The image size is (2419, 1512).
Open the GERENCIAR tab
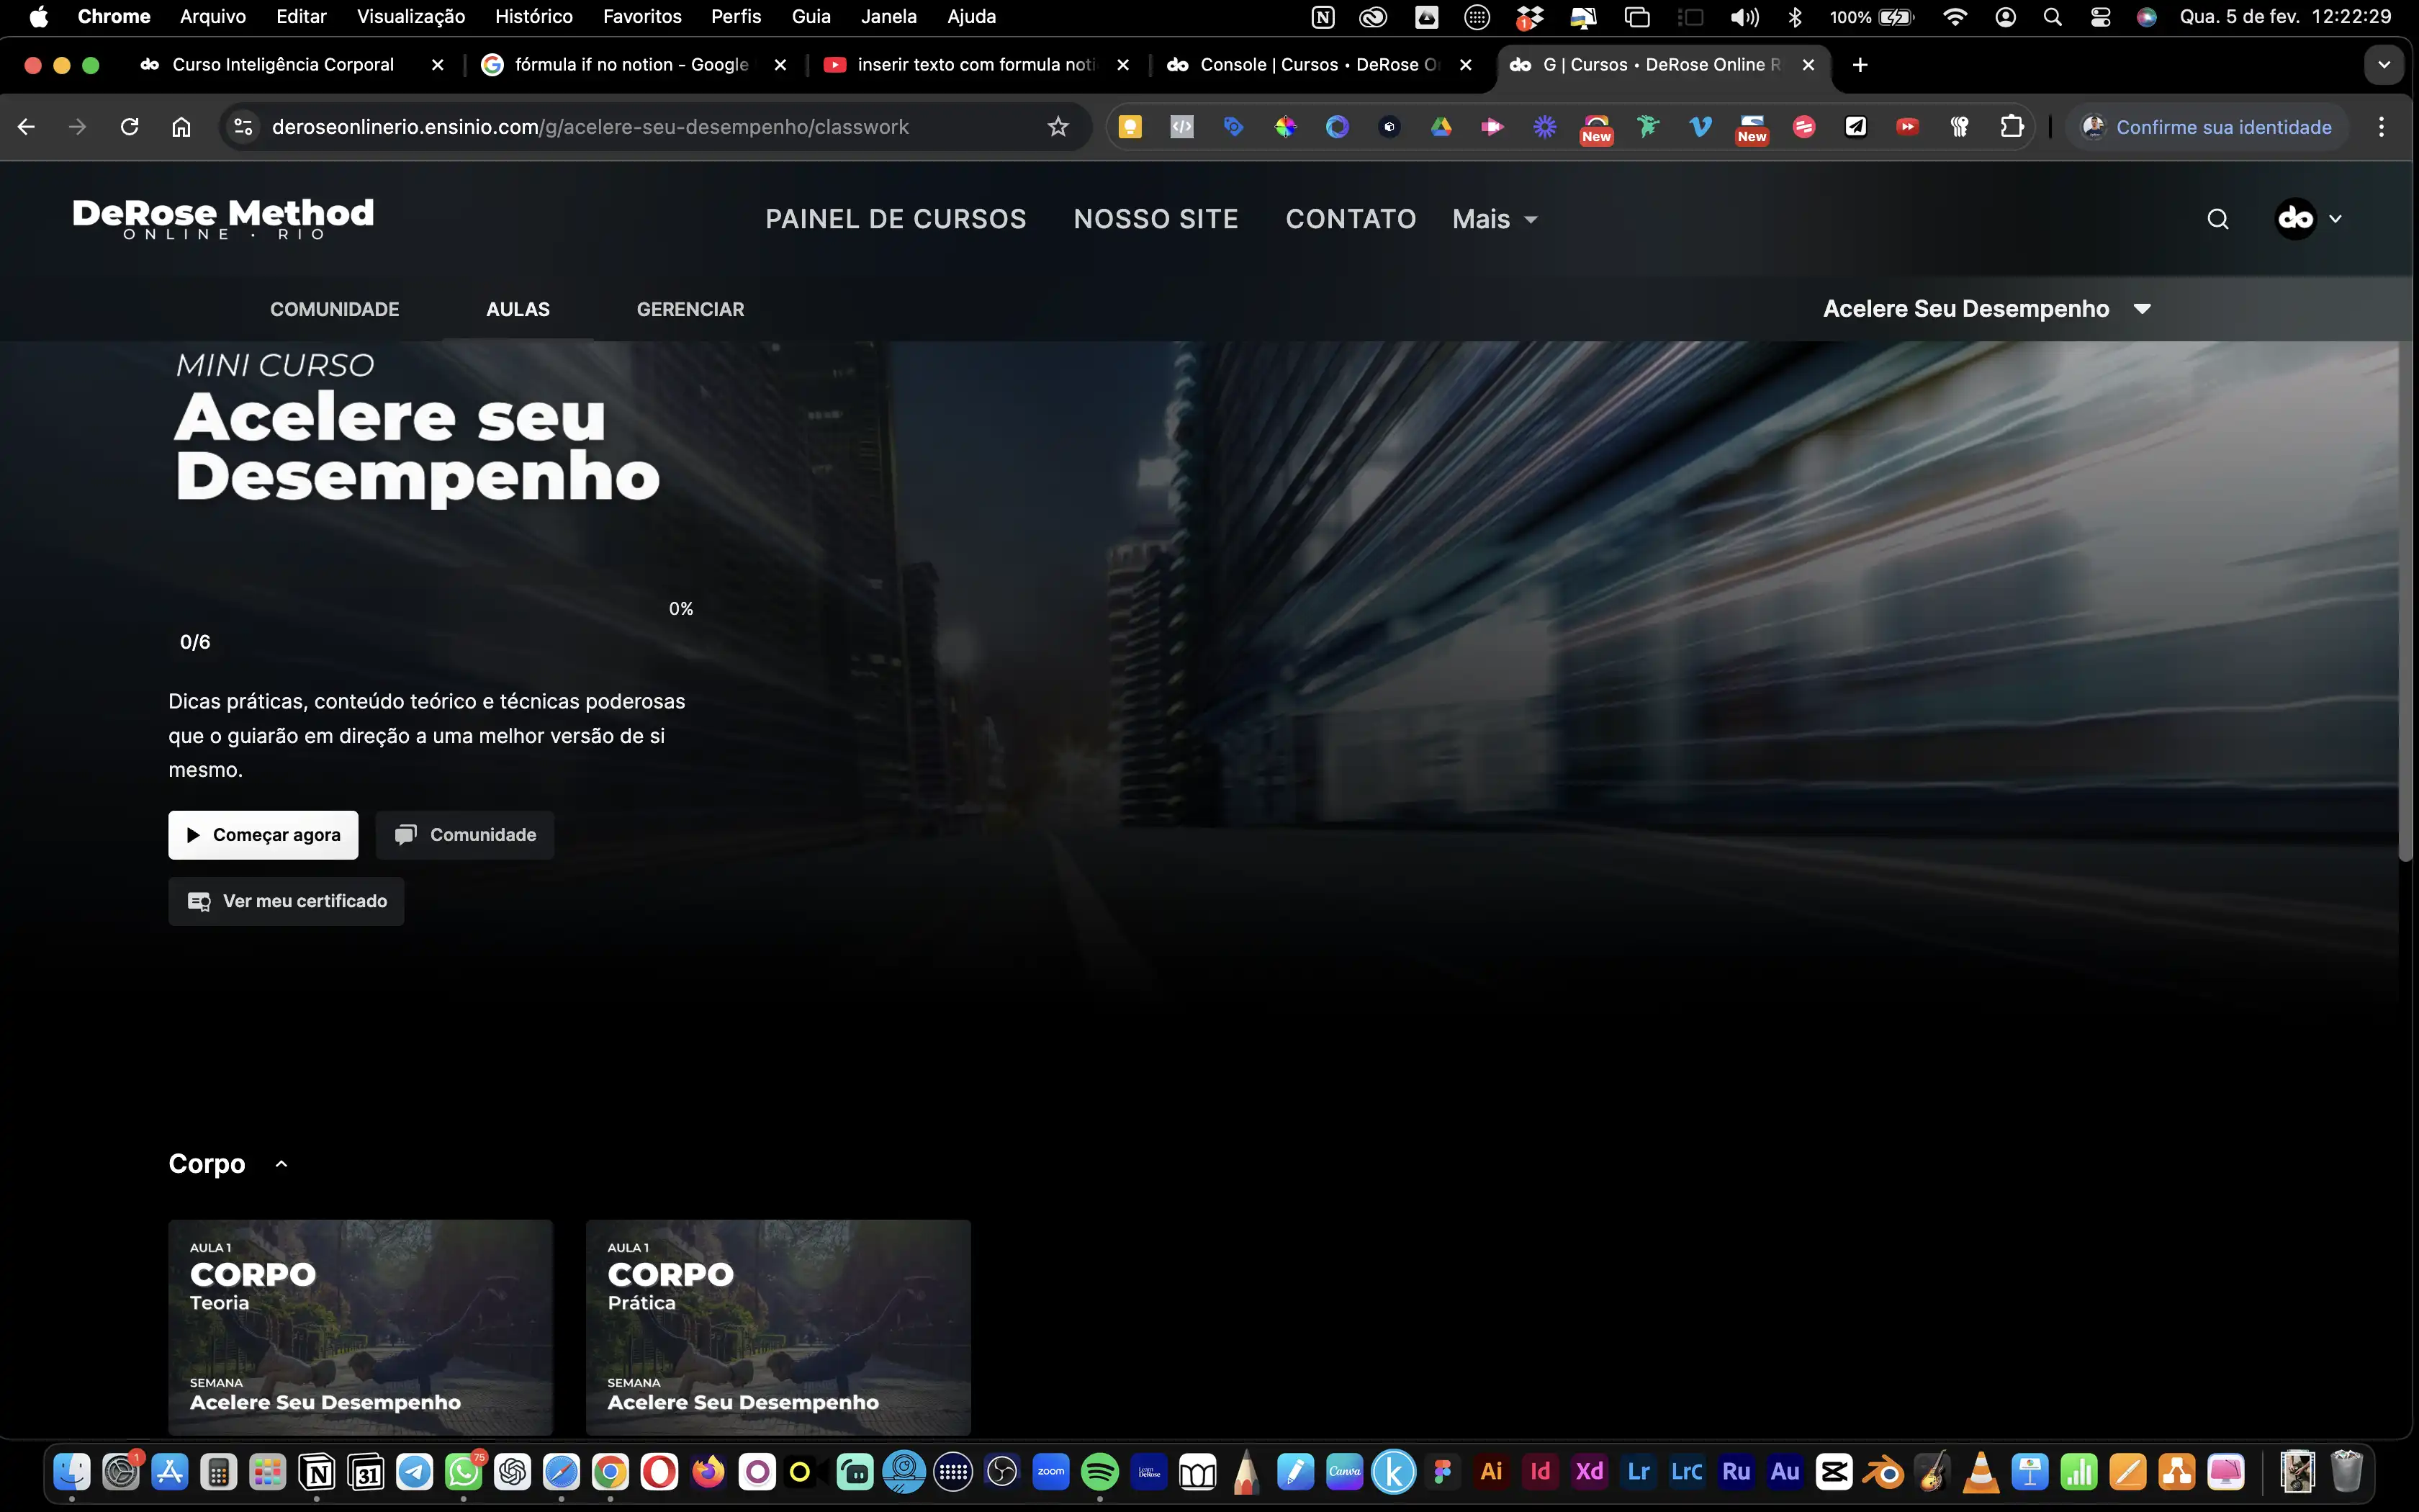(690, 309)
